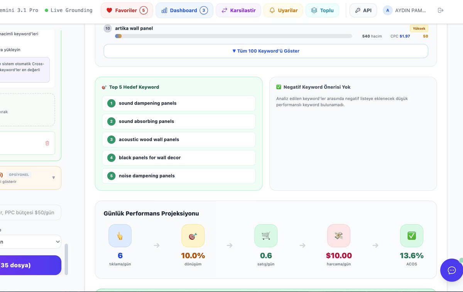Click the layers icon in Toplu
Screen dimensions: 463x292
tap(314, 10)
